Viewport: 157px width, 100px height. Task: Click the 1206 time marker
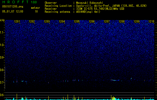(x=92, y=21)
